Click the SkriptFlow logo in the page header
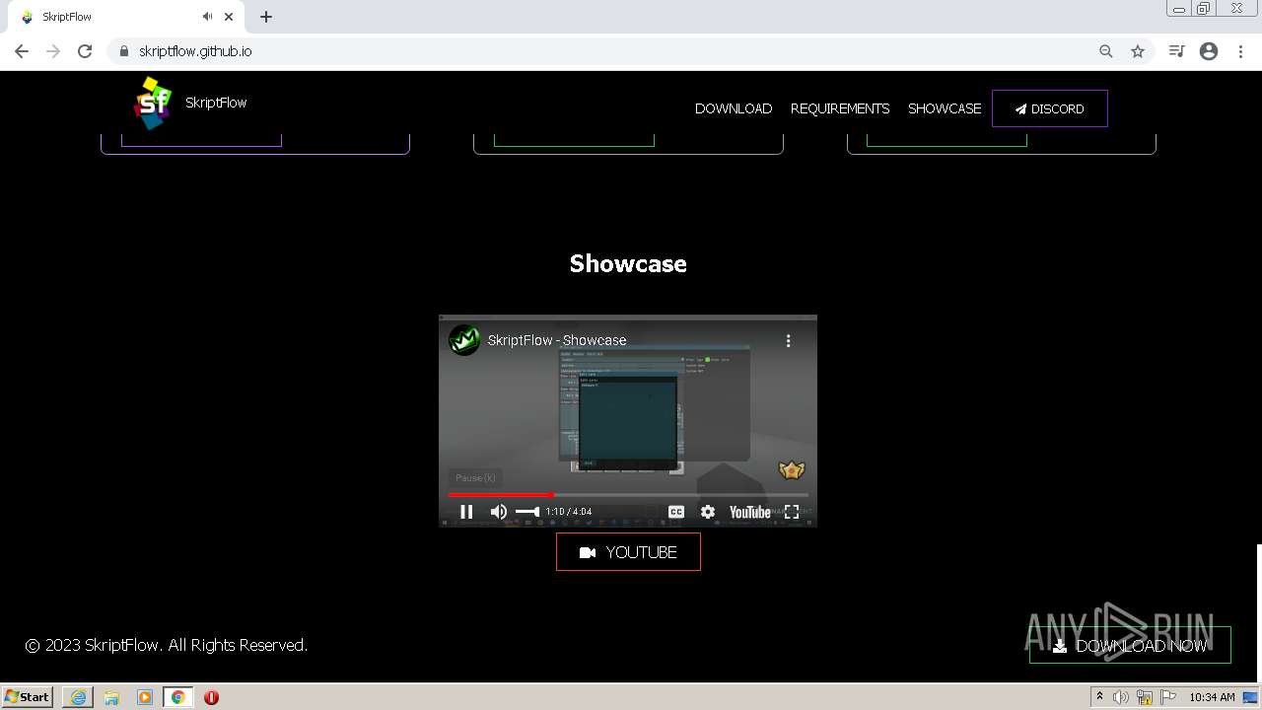 152,103
